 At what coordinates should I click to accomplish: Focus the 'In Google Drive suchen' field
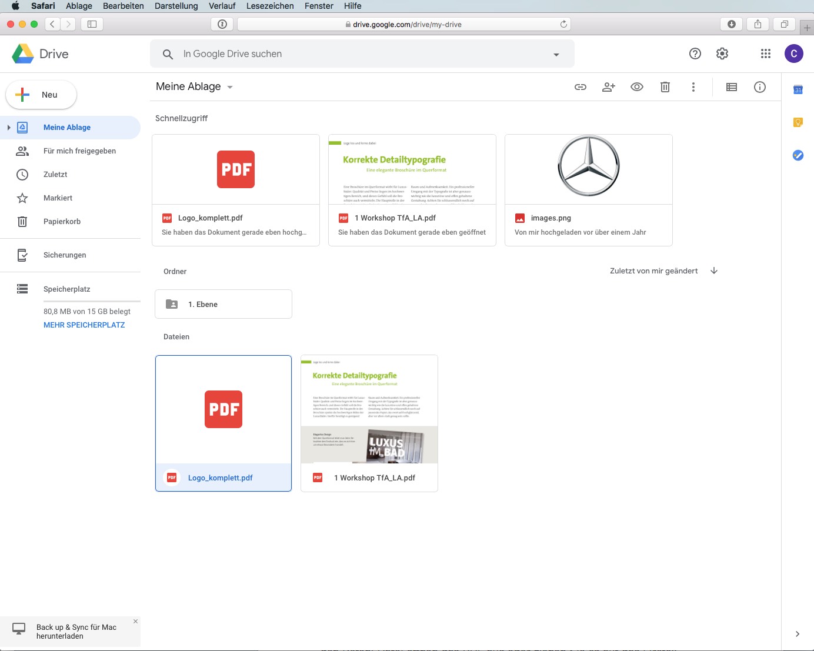[x=362, y=54]
